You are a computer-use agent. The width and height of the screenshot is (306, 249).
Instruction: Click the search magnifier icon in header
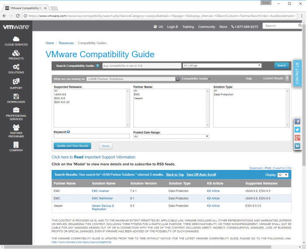pos(300,25)
